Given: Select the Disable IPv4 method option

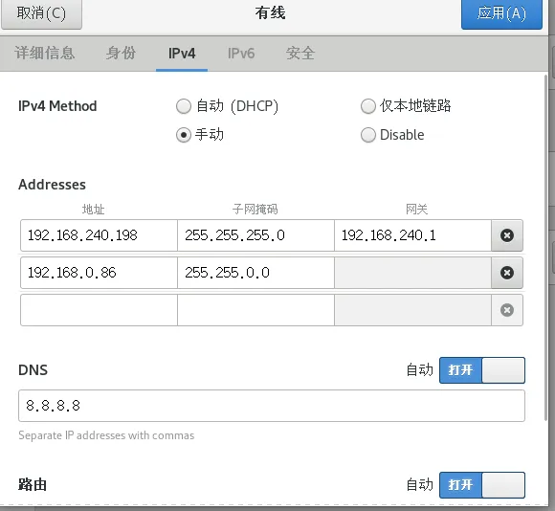Looking at the screenshot, I should pyautogui.click(x=368, y=135).
